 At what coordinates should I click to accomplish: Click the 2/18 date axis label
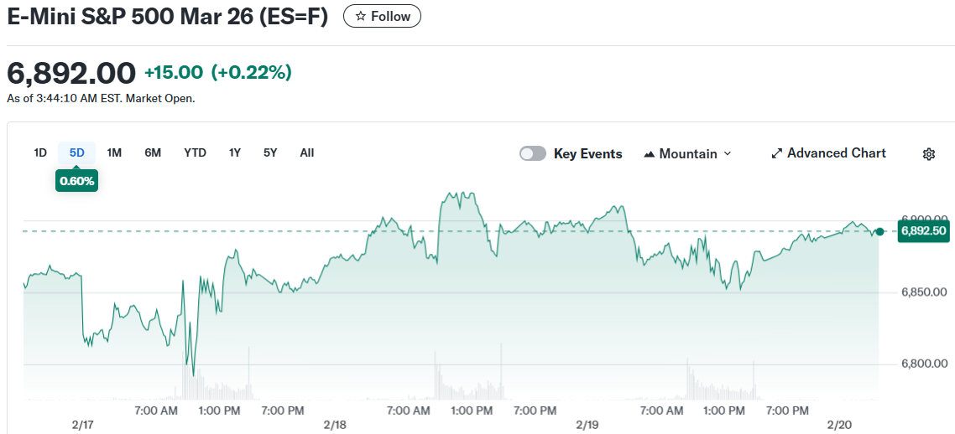click(335, 424)
